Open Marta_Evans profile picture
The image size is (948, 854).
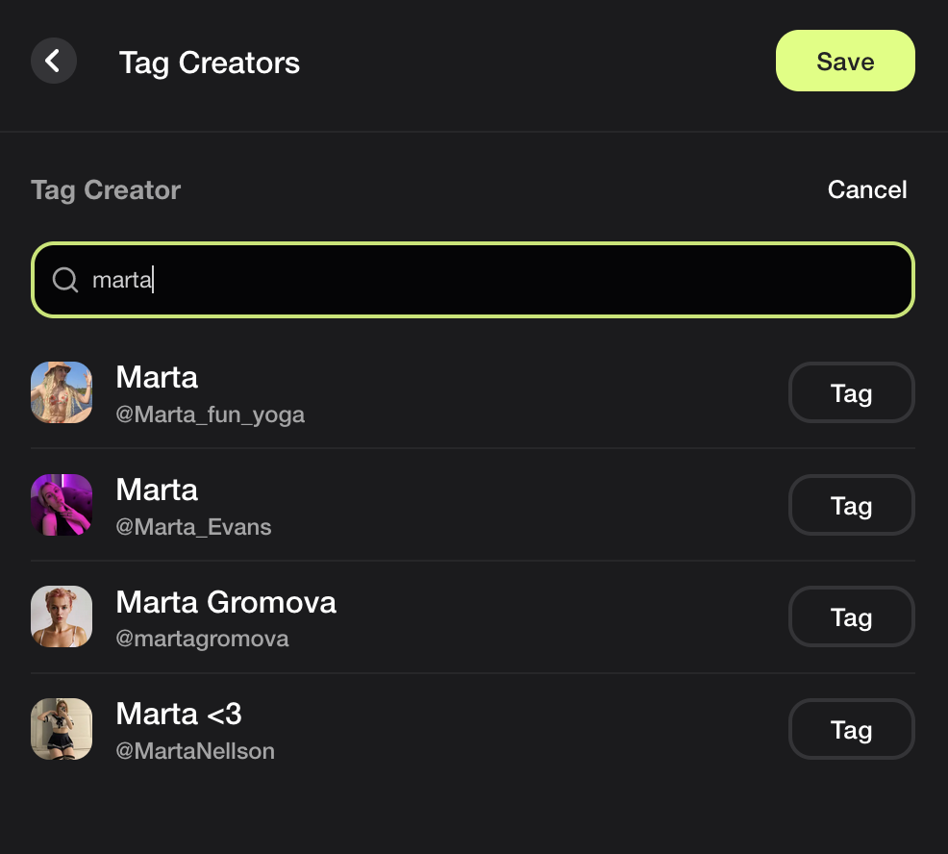(62, 505)
